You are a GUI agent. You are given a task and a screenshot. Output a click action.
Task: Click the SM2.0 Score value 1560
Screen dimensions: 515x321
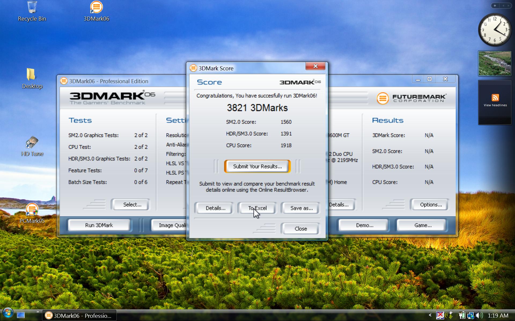pos(286,122)
